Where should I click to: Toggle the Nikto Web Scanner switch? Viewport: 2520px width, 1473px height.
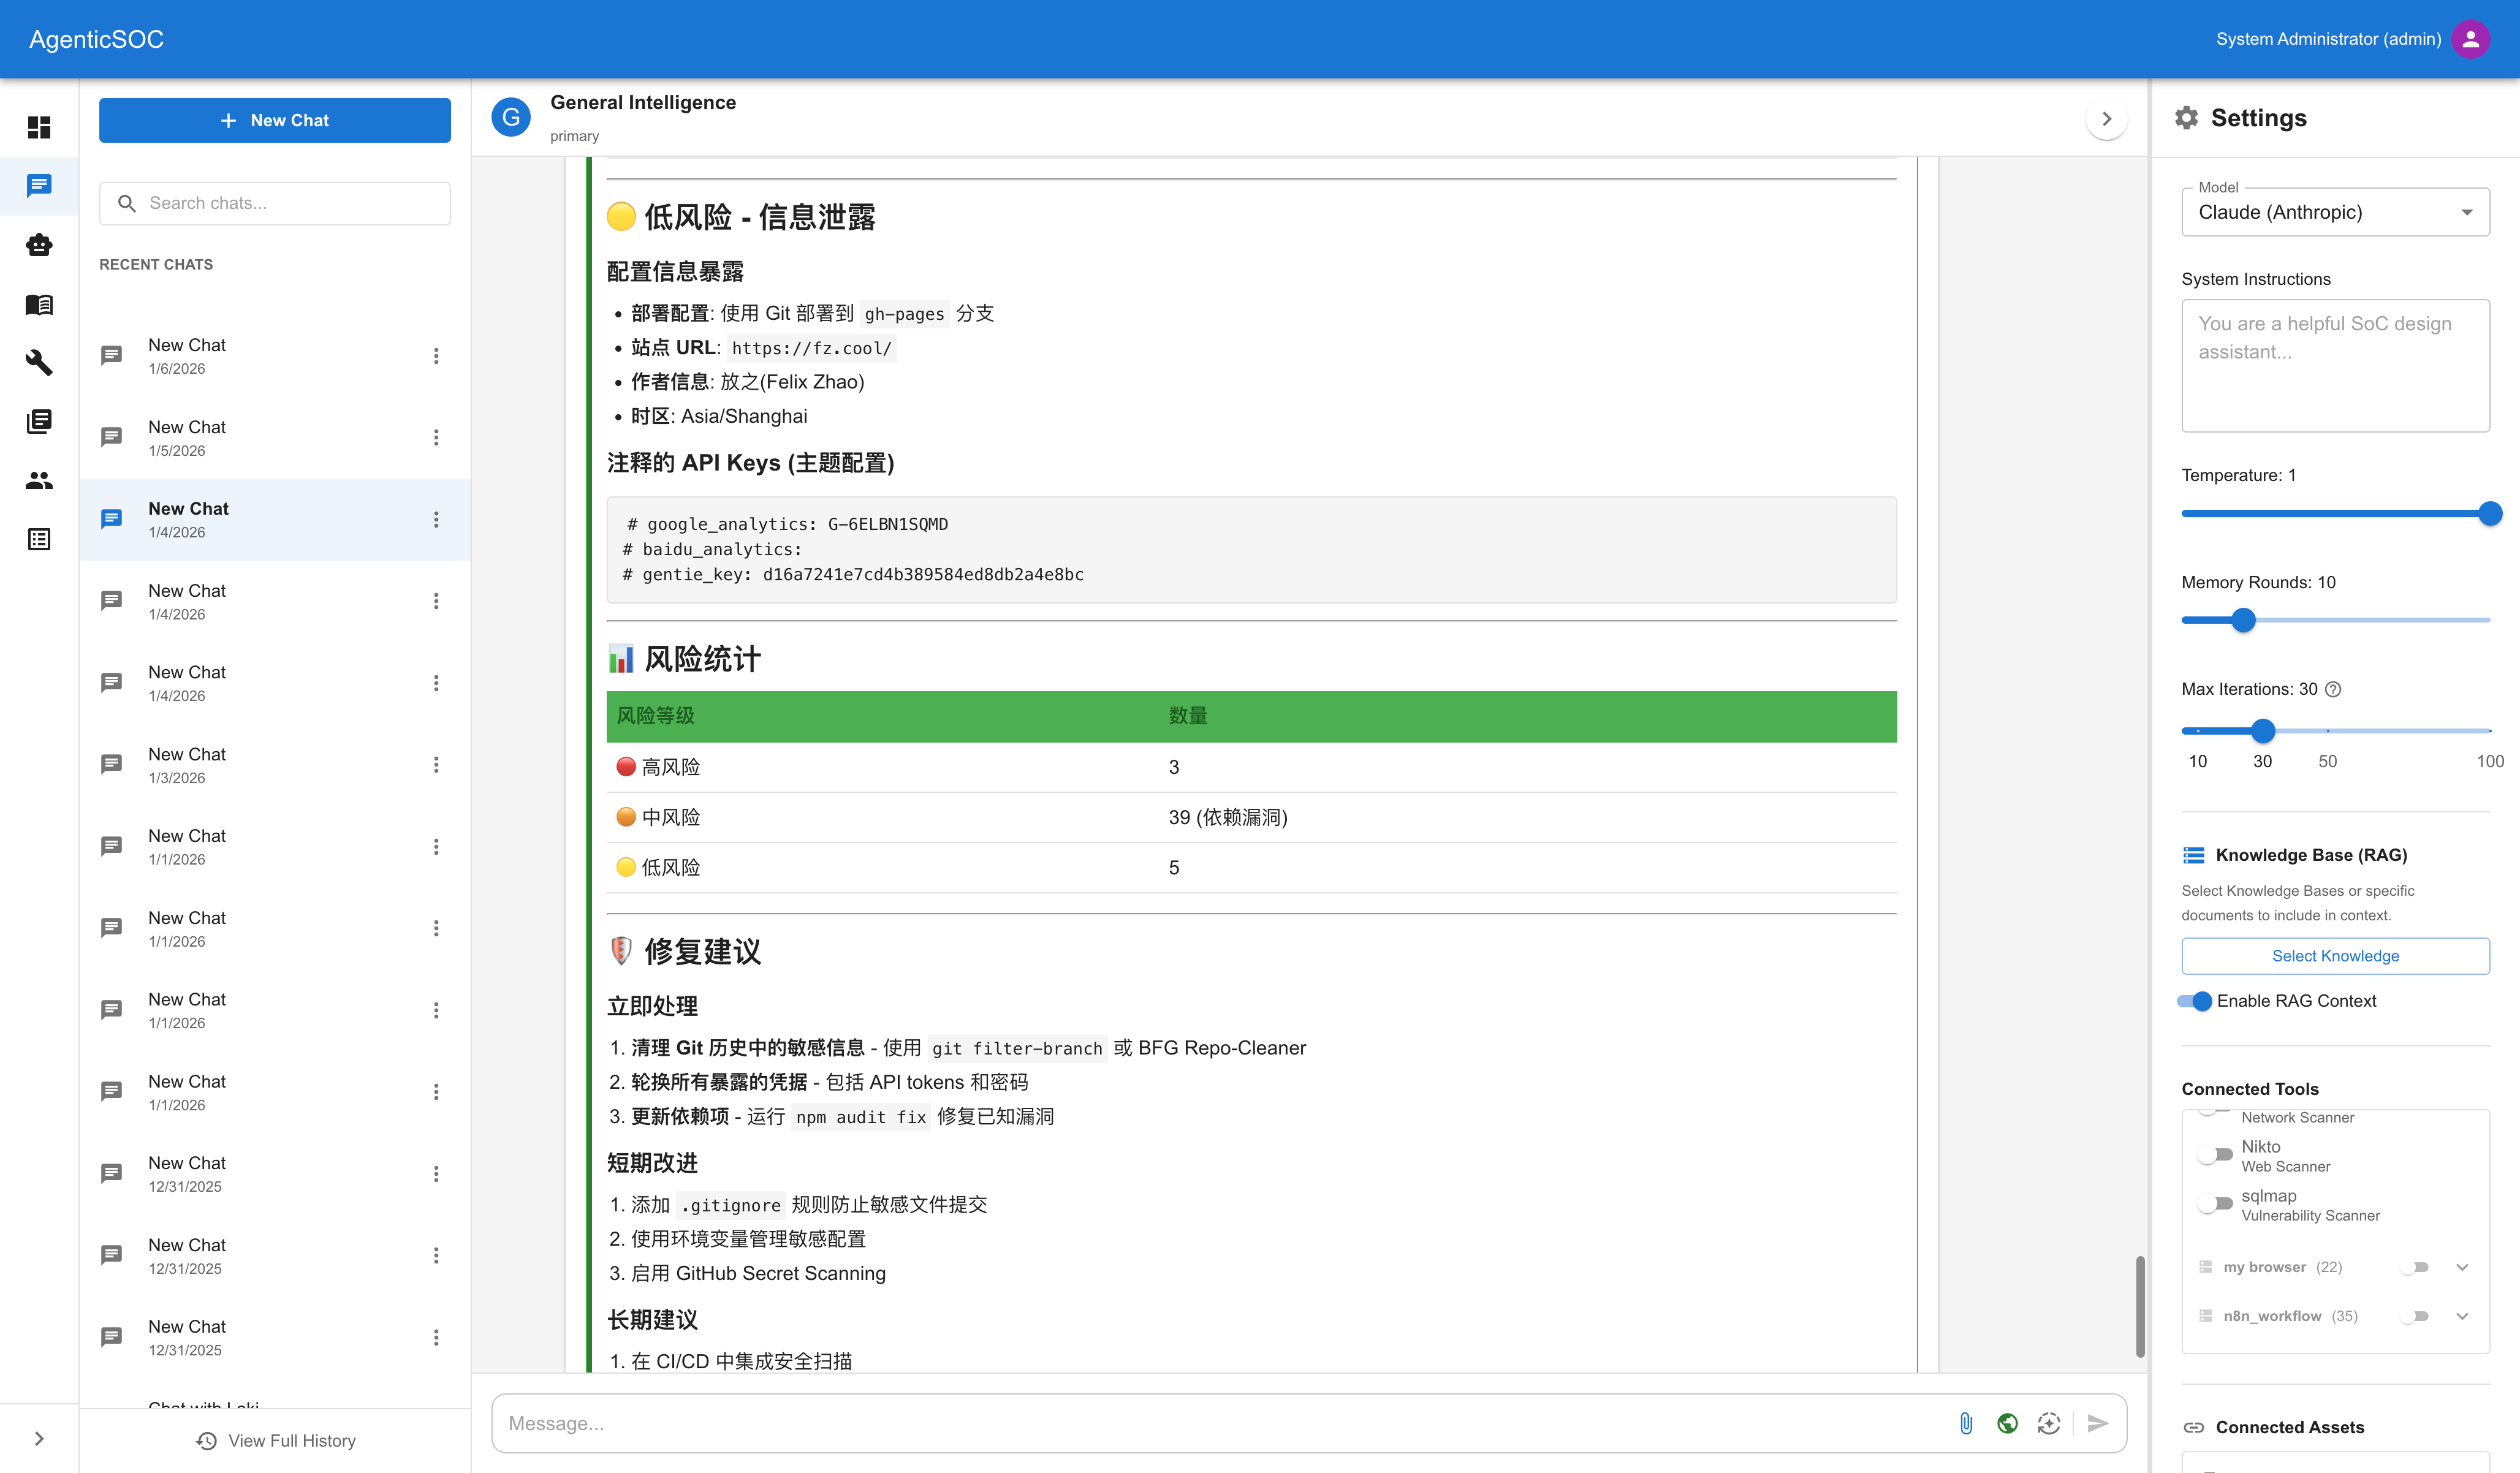[2216, 1155]
